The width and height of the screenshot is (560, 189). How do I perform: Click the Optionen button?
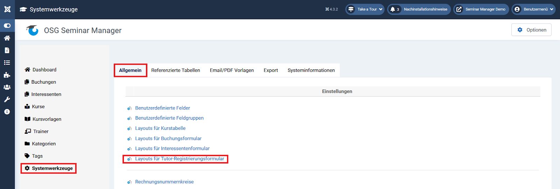click(531, 30)
